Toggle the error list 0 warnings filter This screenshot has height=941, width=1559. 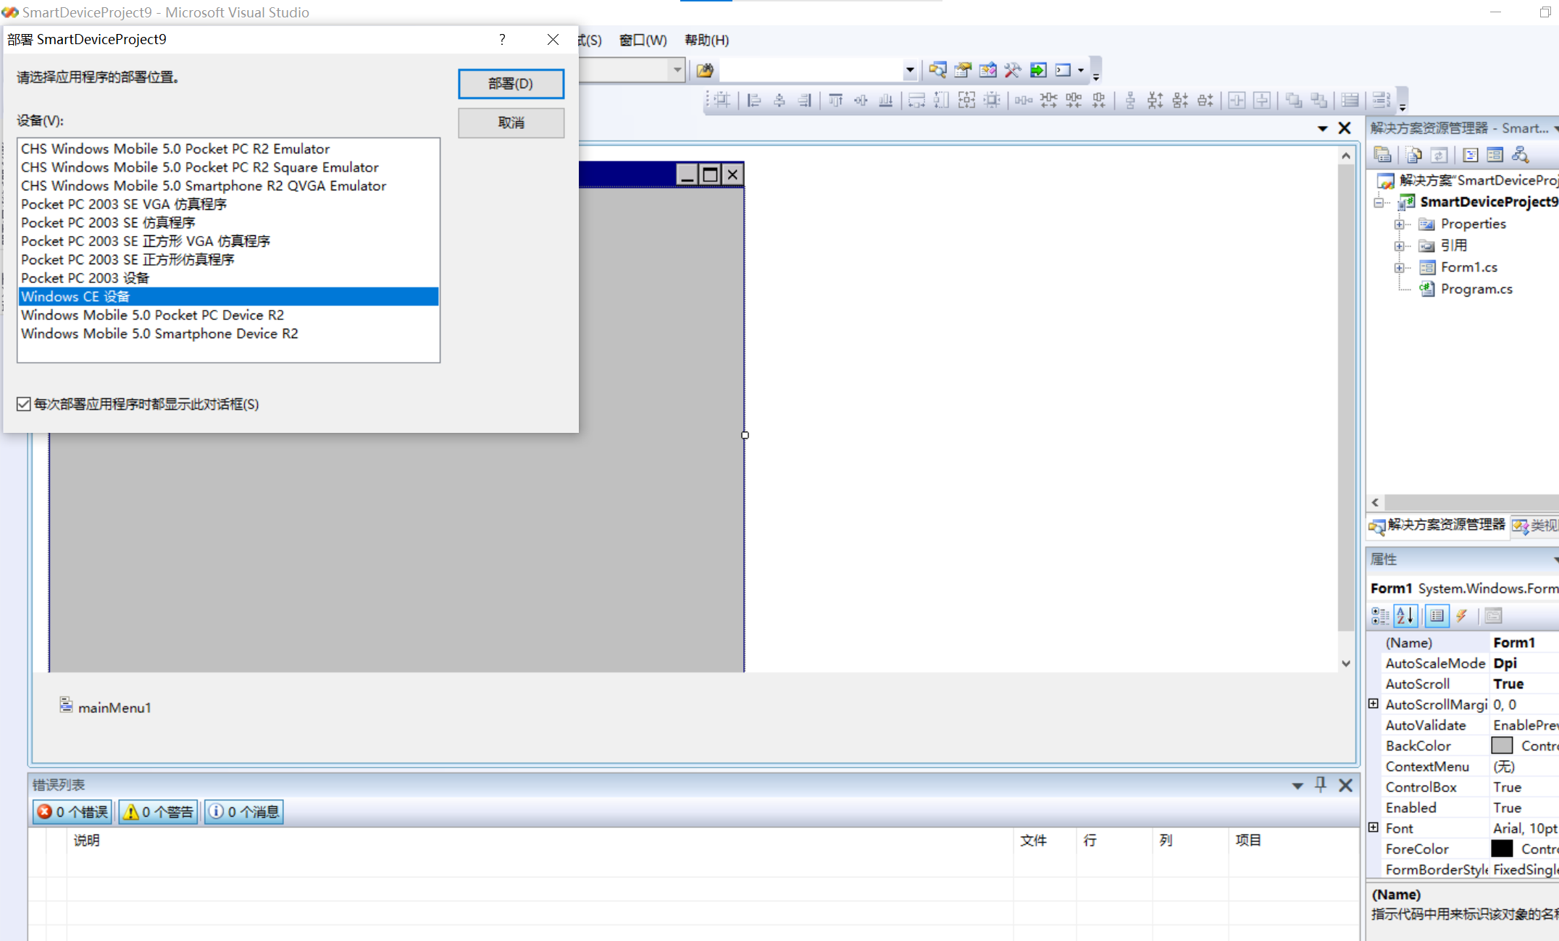coord(158,811)
